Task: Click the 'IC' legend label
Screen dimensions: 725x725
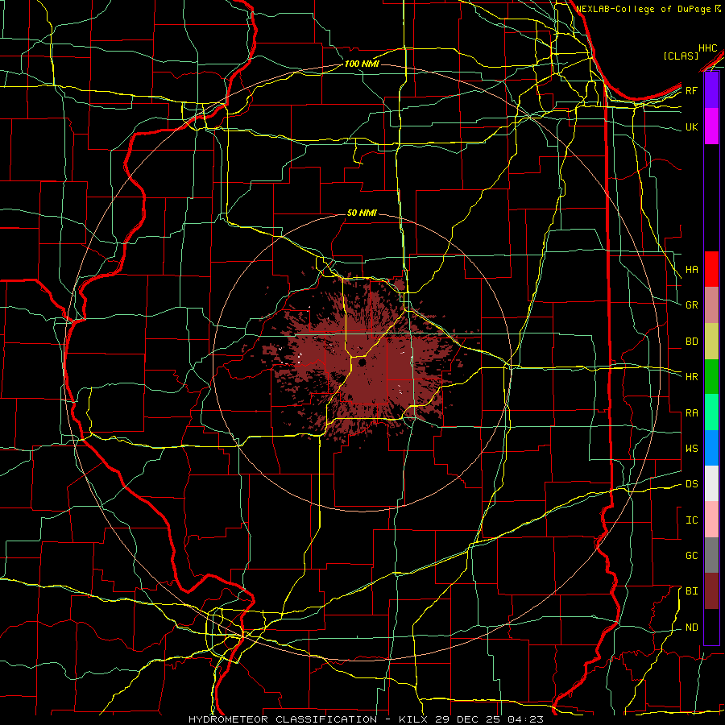Action: click(692, 520)
